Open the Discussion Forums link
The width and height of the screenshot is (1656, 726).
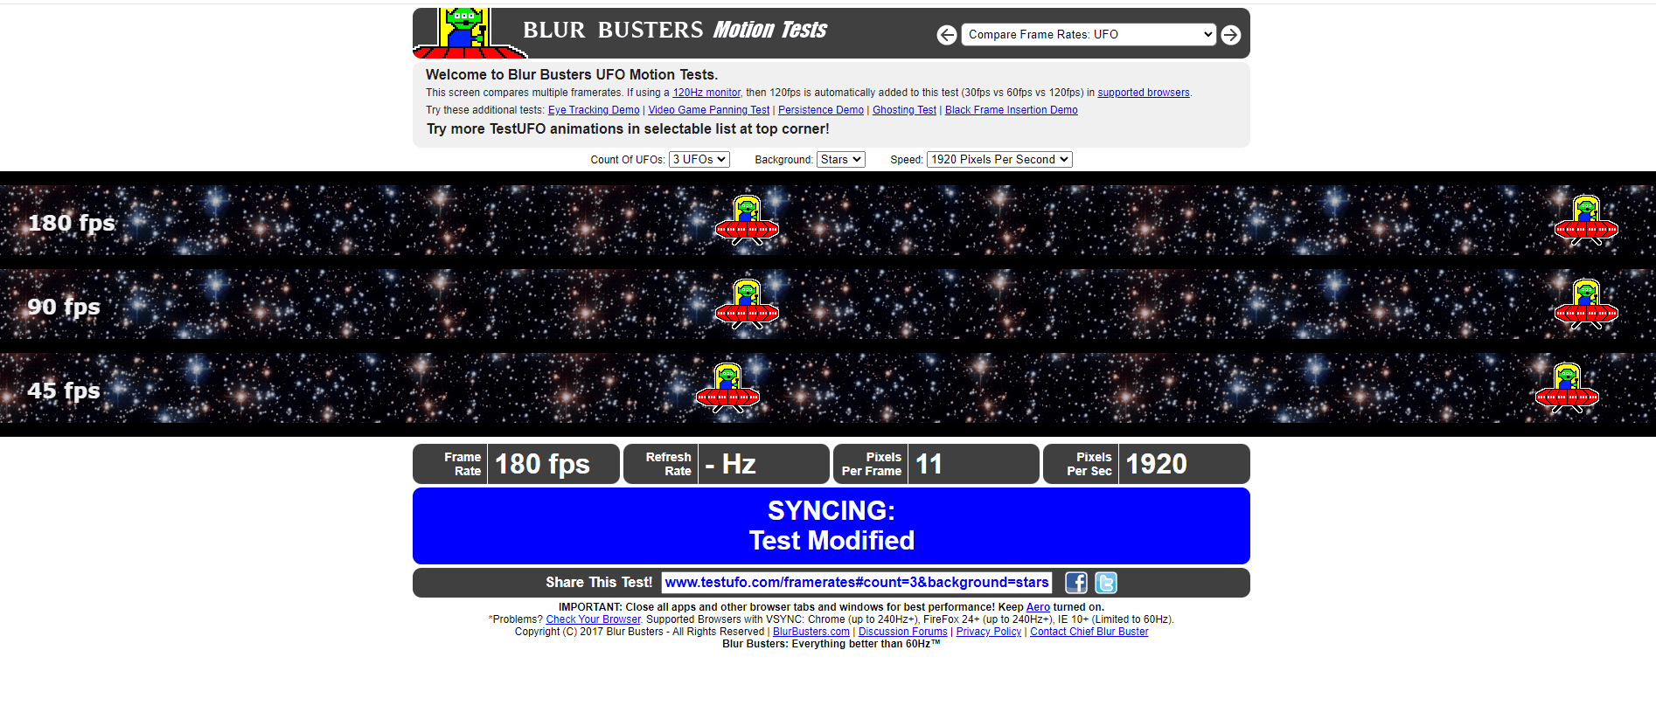click(903, 632)
